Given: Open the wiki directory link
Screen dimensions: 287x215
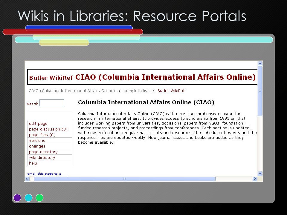Looking at the screenshot, I should click(42, 158).
